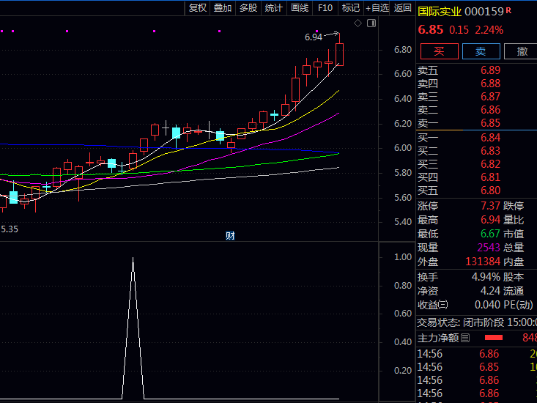Click the red 主力净额 bar indicator
The width and height of the screenshot is (537, 403).
pyautogui.click(x=494, y=338)
